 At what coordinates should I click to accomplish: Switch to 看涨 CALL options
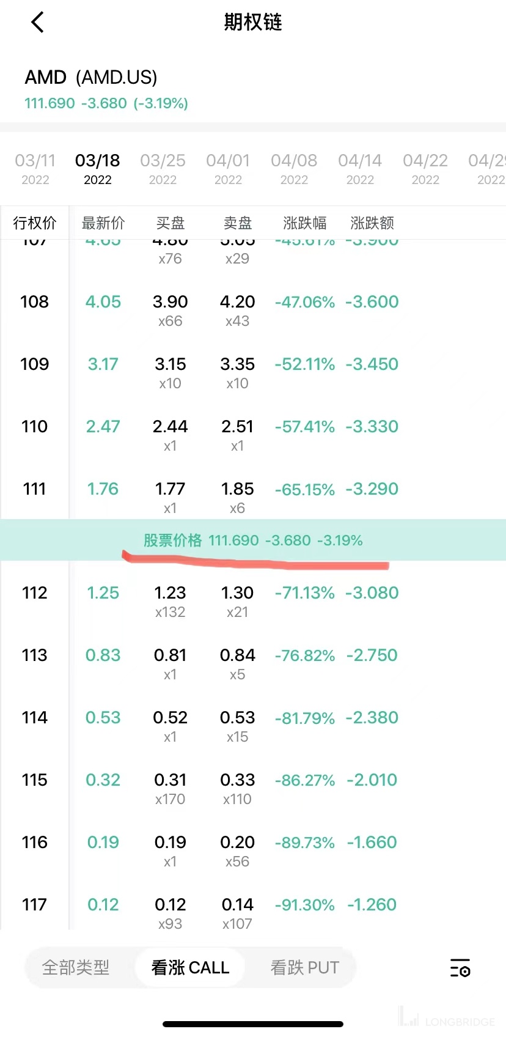[x=190, y=967]
